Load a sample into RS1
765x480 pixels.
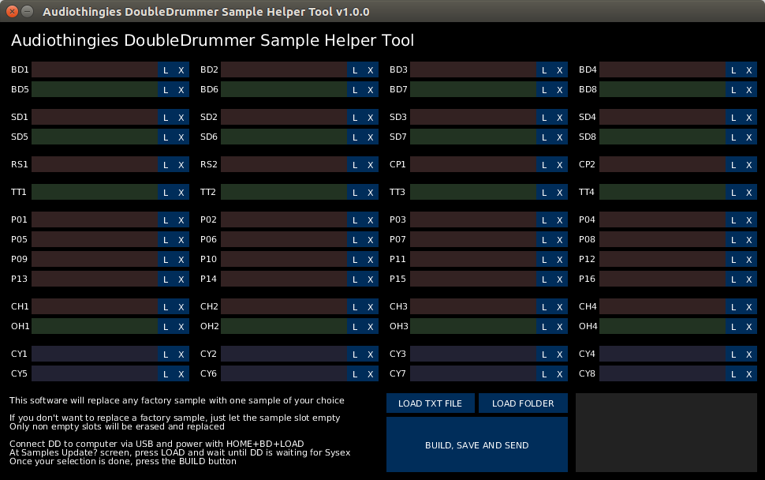tap(166, 164)
